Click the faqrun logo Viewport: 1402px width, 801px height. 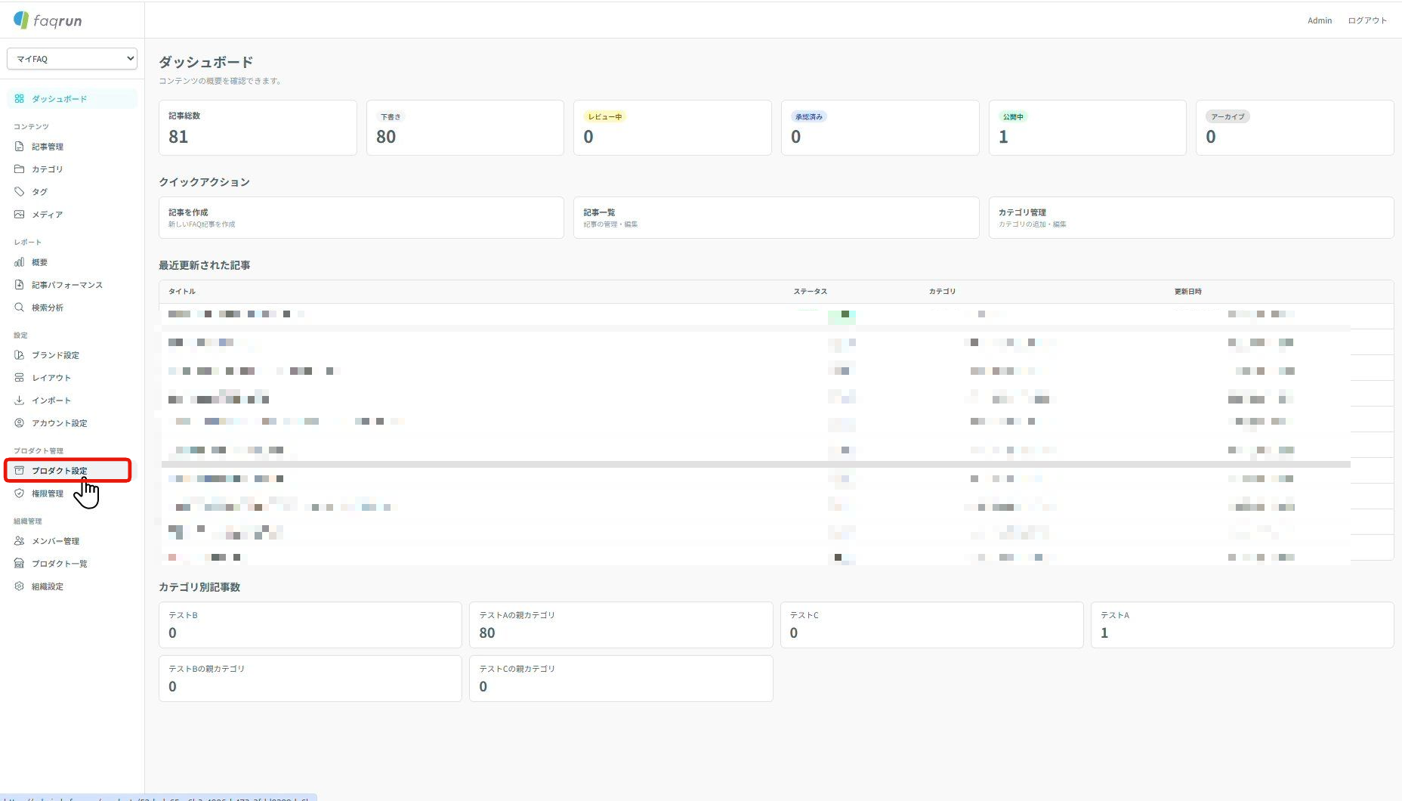[48, 20]
